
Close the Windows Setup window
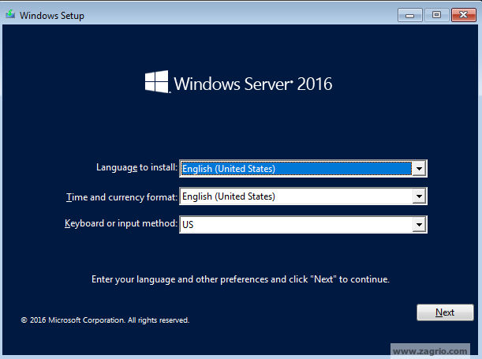[x=464, y=15]
